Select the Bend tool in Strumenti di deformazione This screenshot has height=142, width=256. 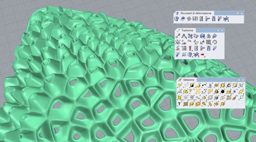coord(207,19)
